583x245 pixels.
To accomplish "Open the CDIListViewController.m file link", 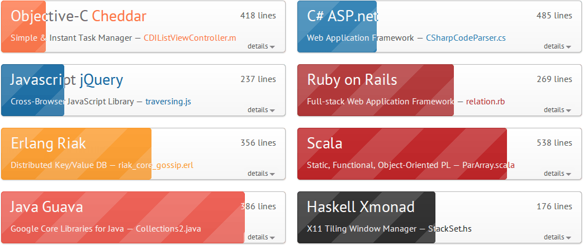I will coord(189,38).
